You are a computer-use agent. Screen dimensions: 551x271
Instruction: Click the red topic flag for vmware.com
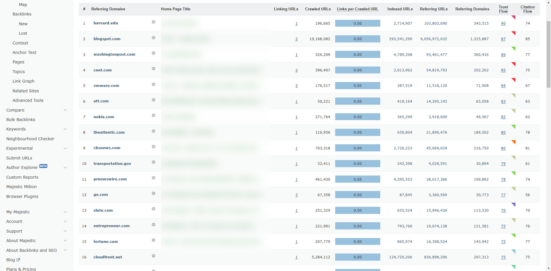pos(513,80)
